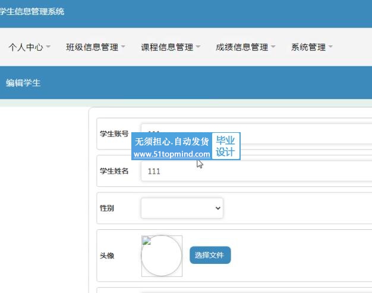Click the 毕业设计 badge on banner
The height and width of the screenshot is (293, 372).
225,146
